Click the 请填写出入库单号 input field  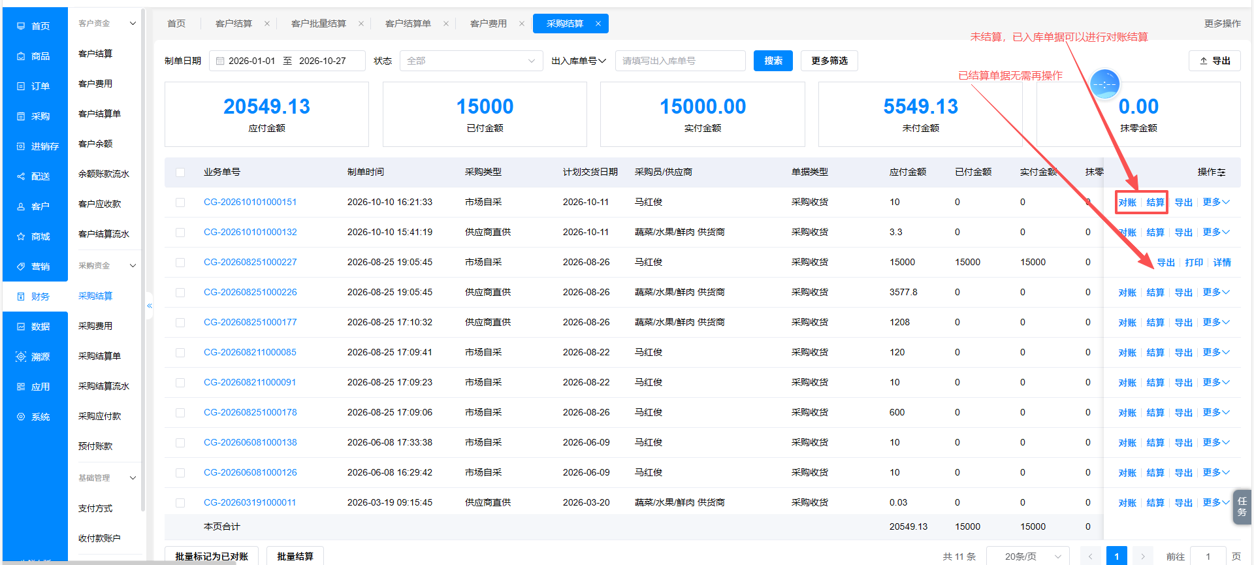(x=680, y=61)
